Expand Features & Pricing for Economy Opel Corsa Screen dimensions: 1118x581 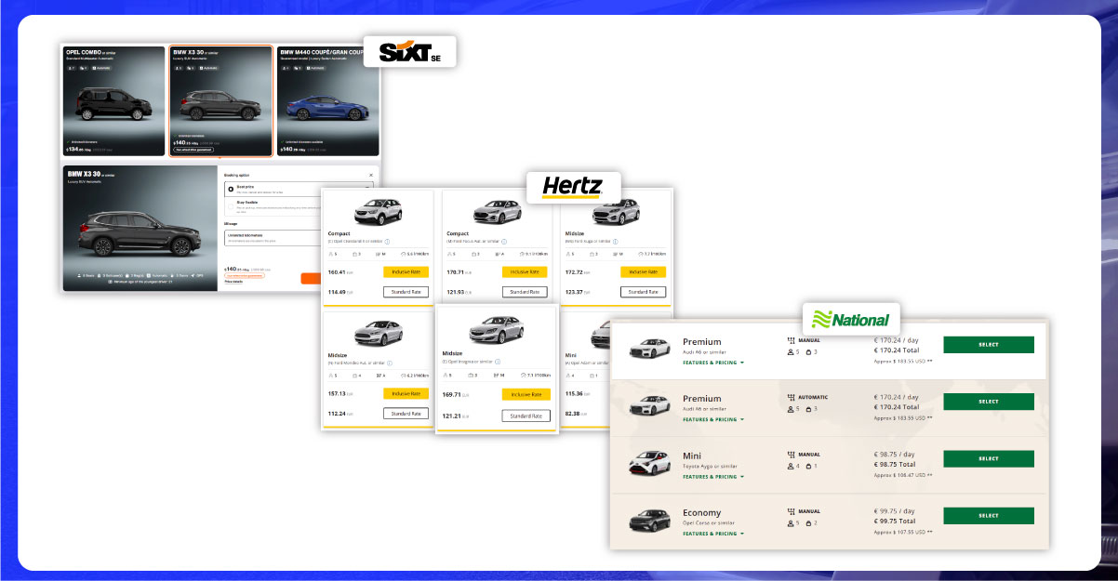713,534
